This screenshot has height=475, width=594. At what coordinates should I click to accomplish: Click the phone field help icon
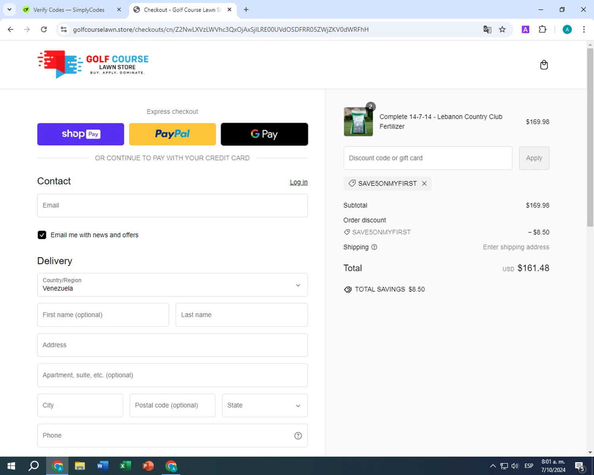[x=298, y=435]
